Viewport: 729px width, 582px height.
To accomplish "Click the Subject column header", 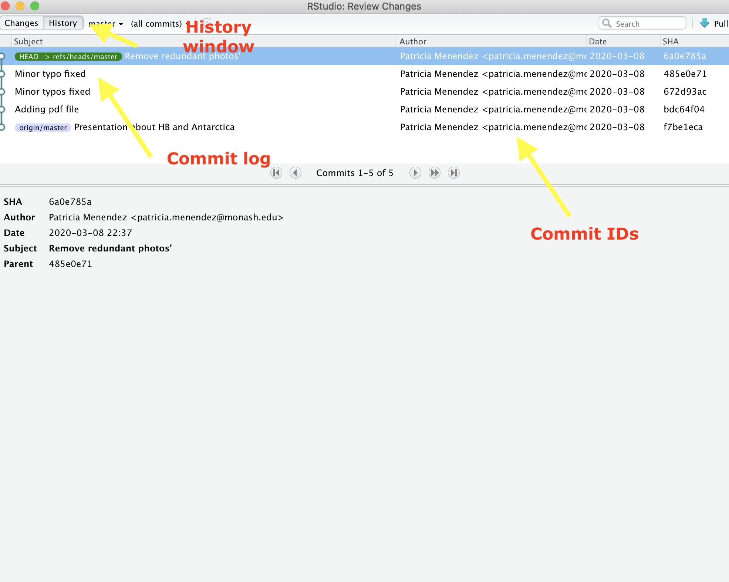I will [28, 41].
